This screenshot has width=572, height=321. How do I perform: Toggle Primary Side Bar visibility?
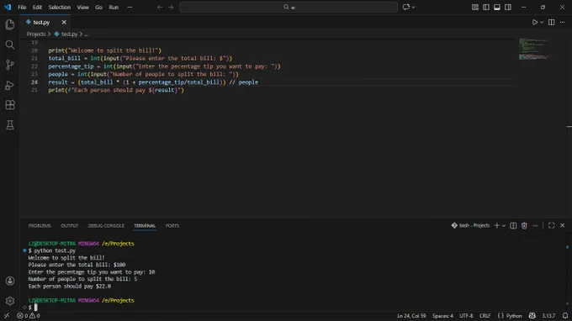click(x=486, y=7)
